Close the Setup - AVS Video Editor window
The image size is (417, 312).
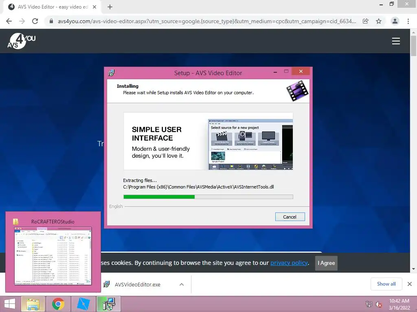pyautogui.click(x=301, y=71)
